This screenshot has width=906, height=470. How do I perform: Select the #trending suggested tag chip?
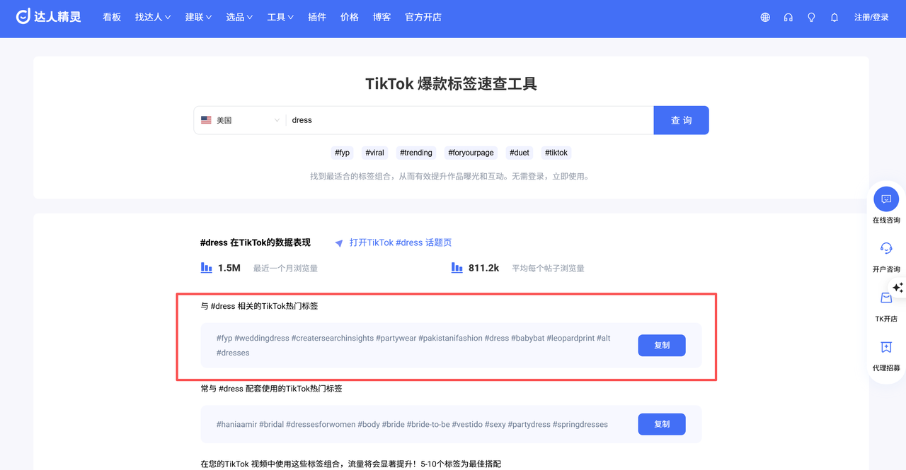(x=415, y=153)
